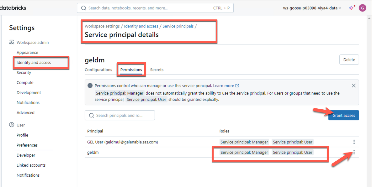
Task: Switch to the Secrets tab
Action: [x=157, y=70]
